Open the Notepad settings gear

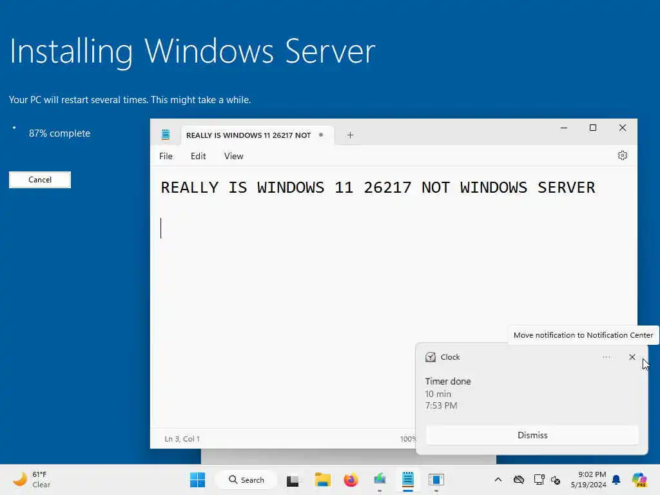[x=622, y=156]
